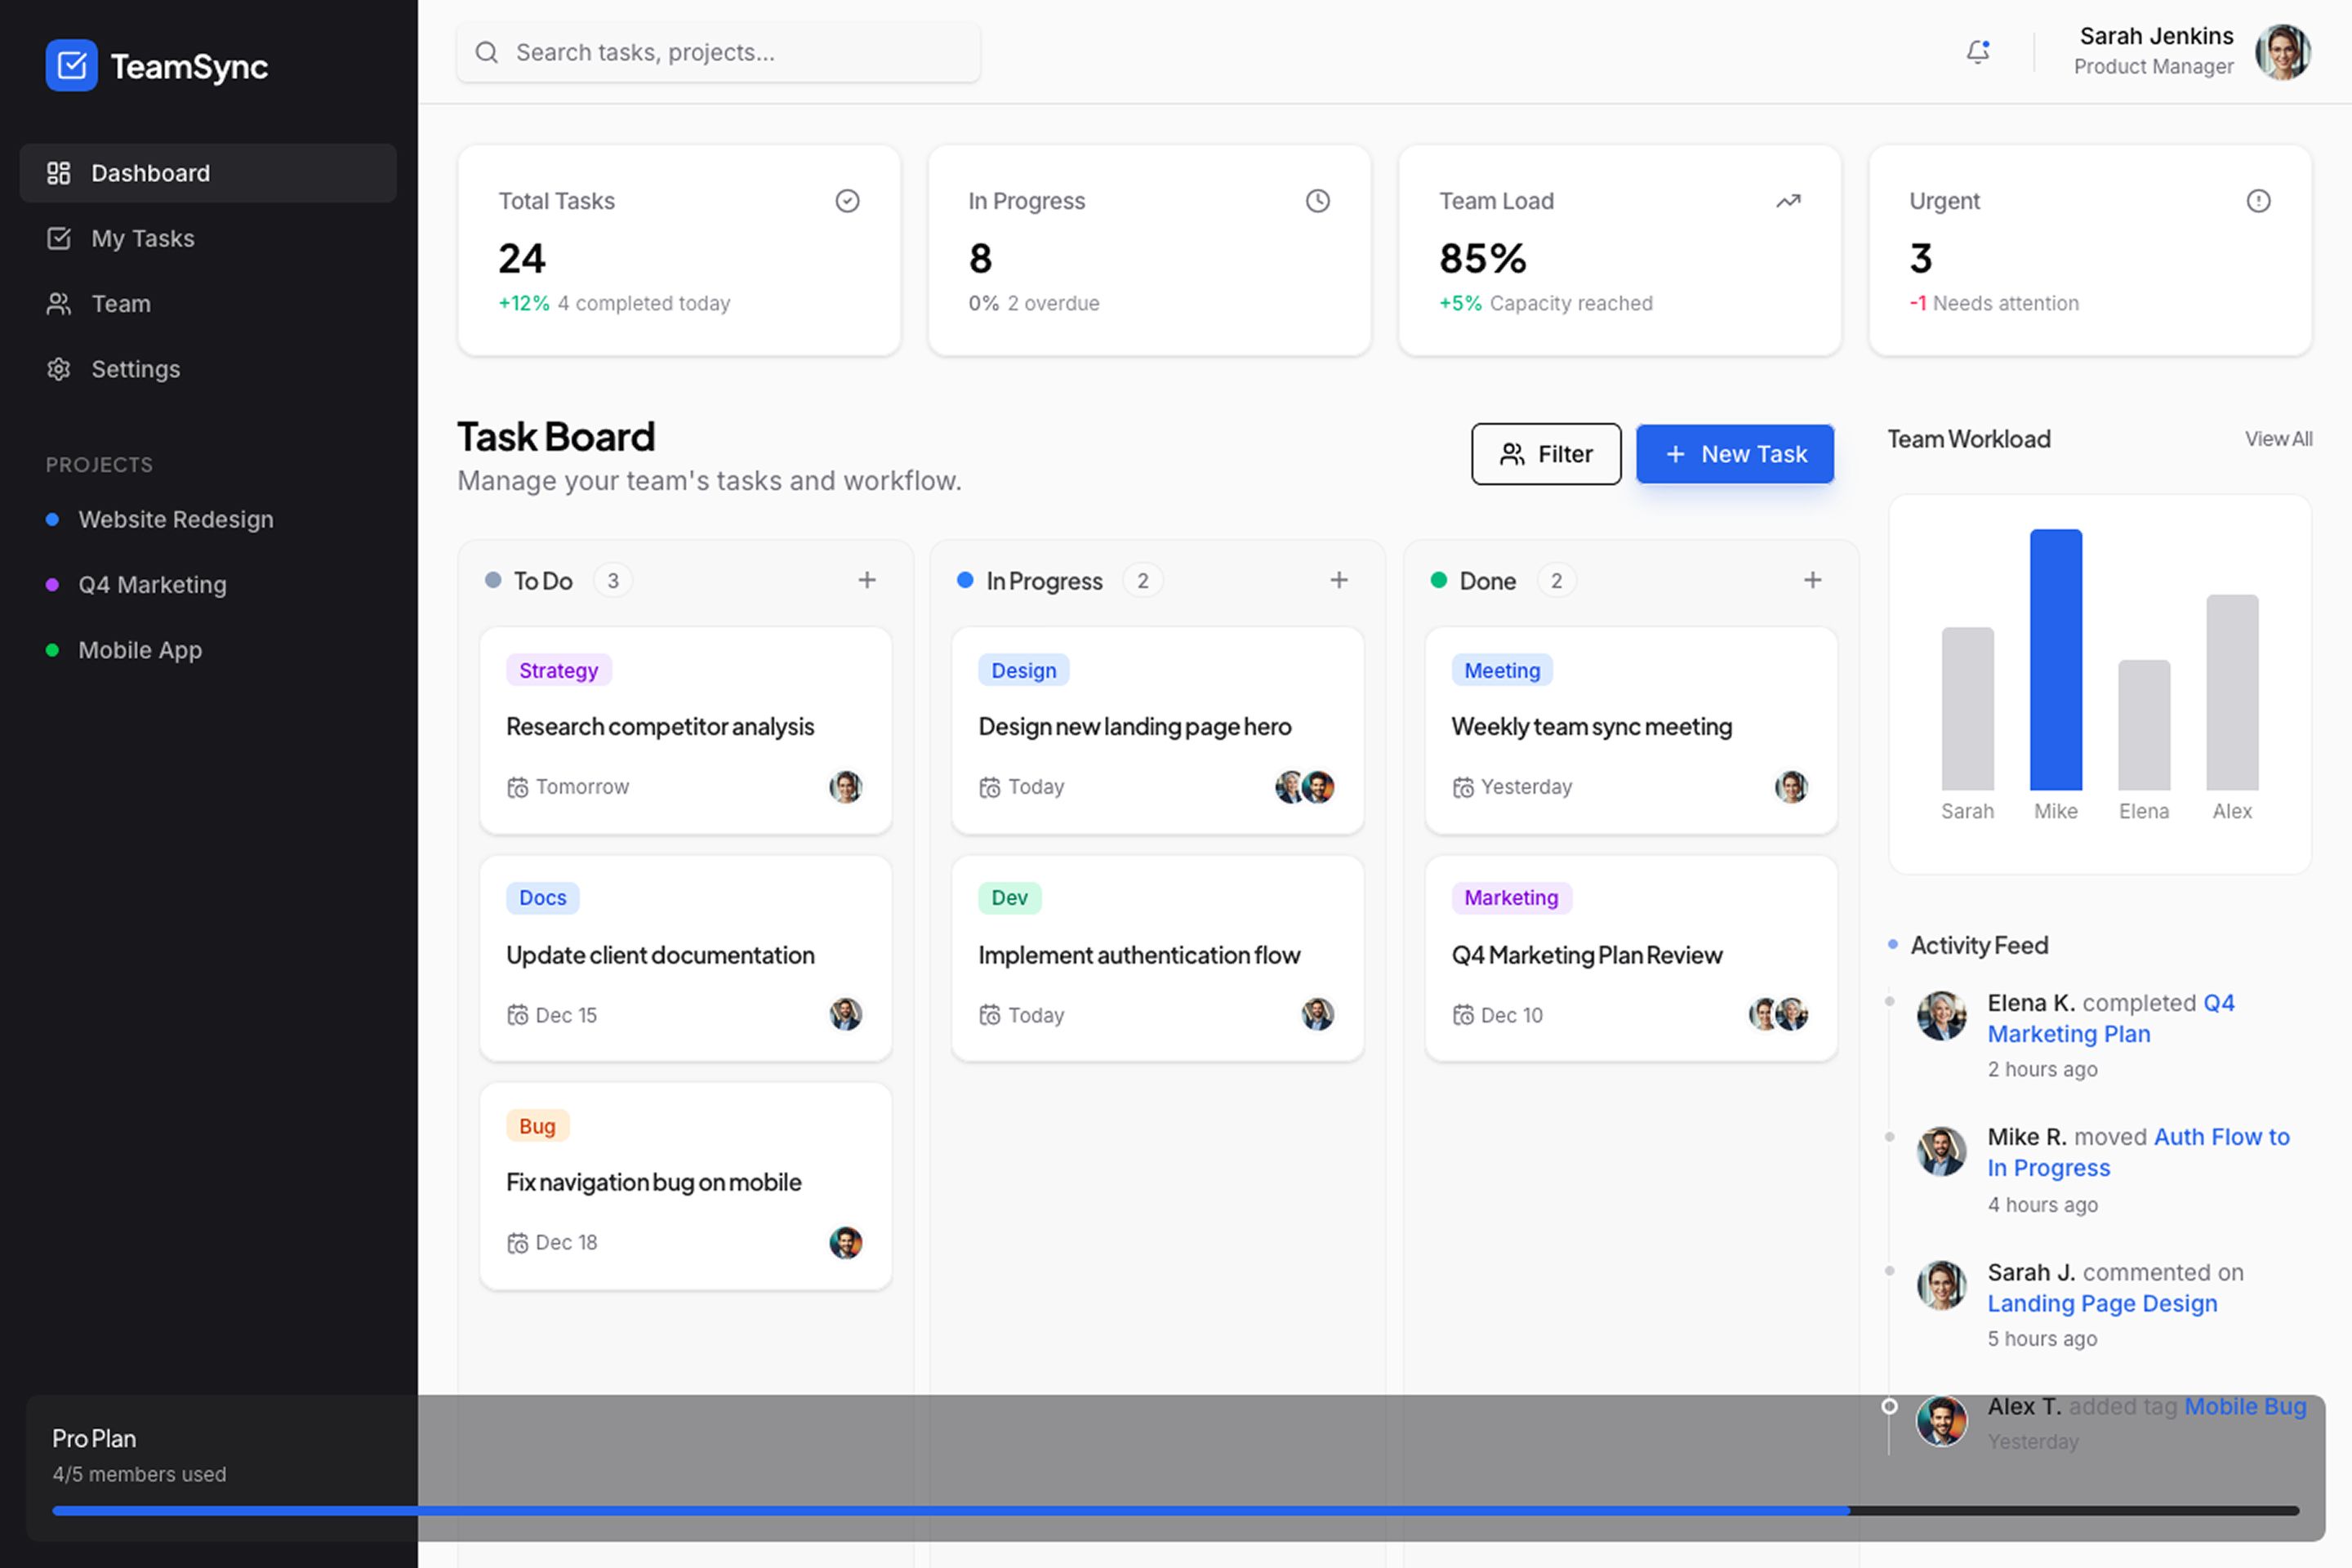Open the notifications bell
Image resolution: width=2352 pixels, height=1568 pixels.
(x=1978, y=52)
